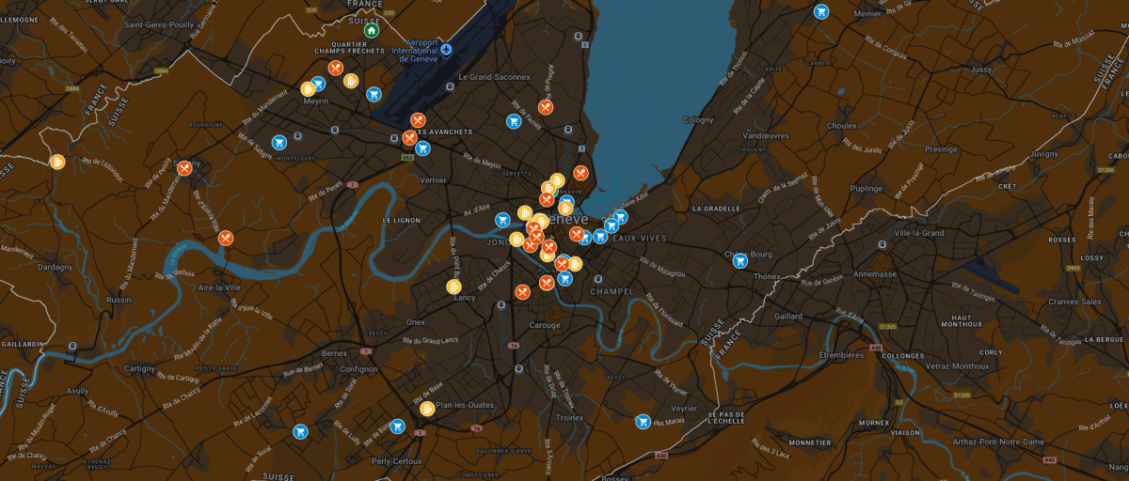Open cart marker near Rte des Marais, Veyrier

pos(644,422)
